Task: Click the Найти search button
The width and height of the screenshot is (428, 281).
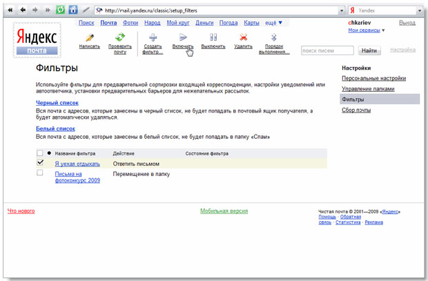Action: (369, 50)
